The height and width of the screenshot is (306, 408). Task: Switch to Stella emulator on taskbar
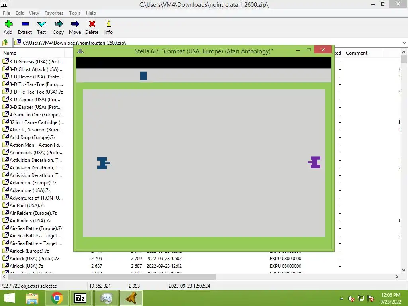131,298
